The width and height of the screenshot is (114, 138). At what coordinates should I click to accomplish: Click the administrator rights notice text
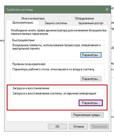click(x=59, y=32)
